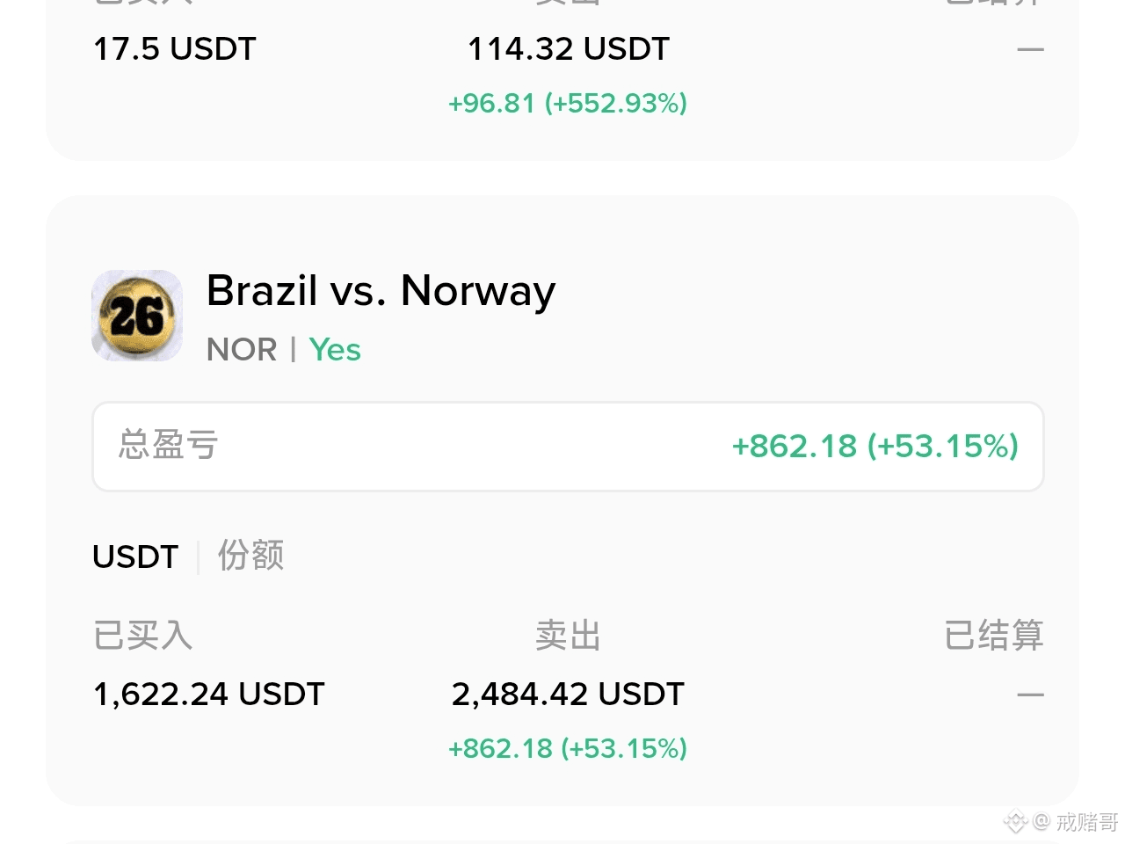Screen dimensions: 1125x844
Task: Open the Brazil vs. Norway market title
Action: click(381, 291)
